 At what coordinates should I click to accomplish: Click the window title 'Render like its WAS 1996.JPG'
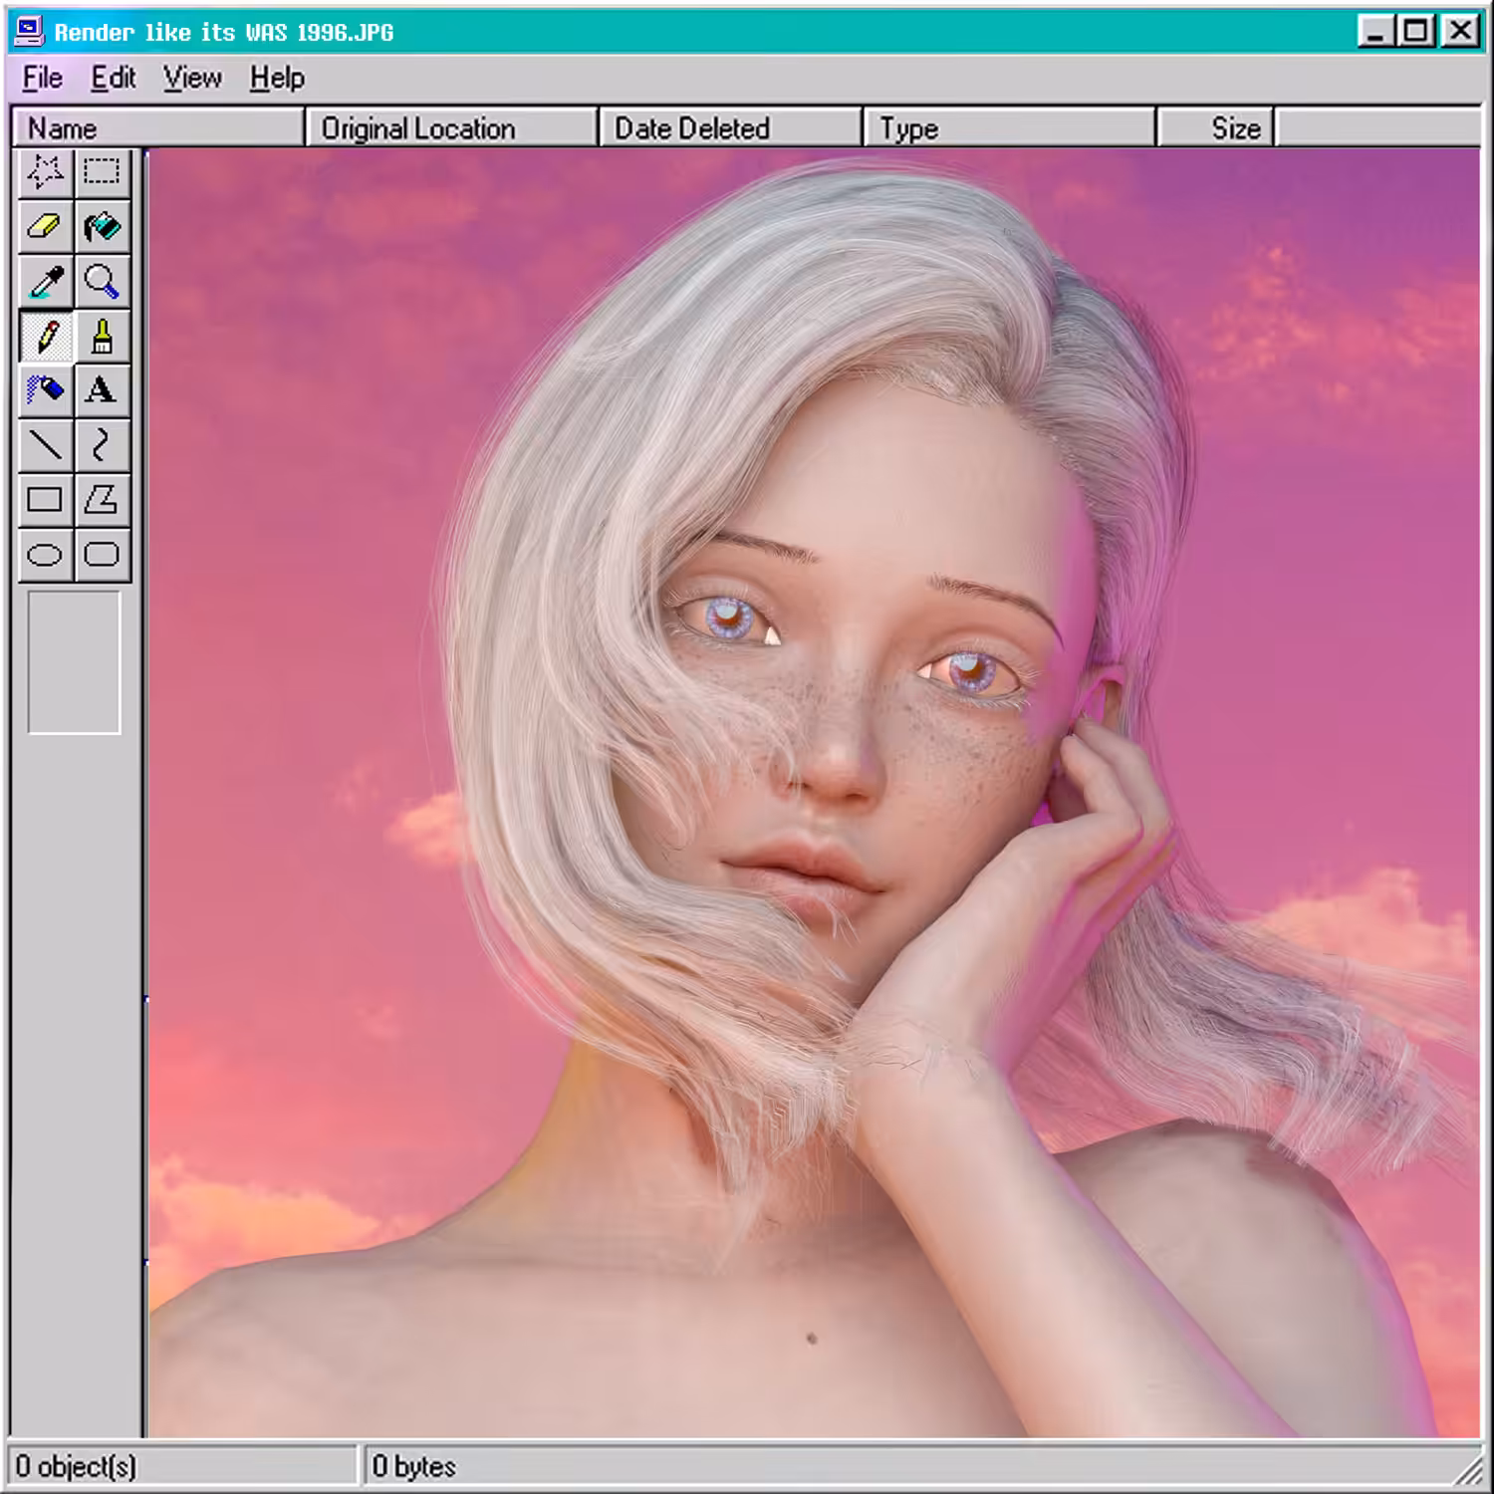(x=224, y=33)
